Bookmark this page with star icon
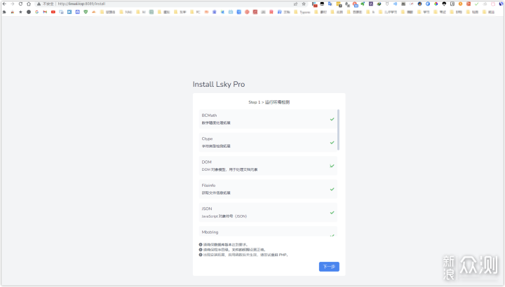The width and height of the screenshot is (505, 287). pyautogui.click(x=303, y=3)
